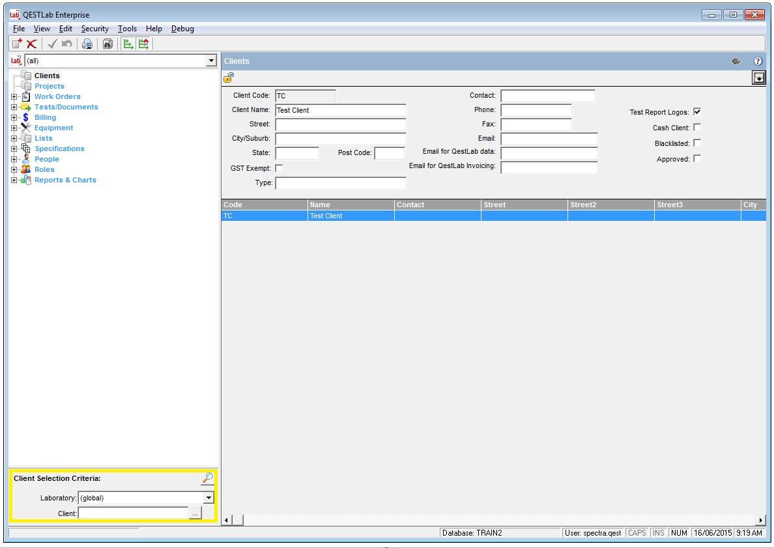This screenshot has width=774, height=548.
Task: Click the magnifying glass search icon
Action: [207, 479]
